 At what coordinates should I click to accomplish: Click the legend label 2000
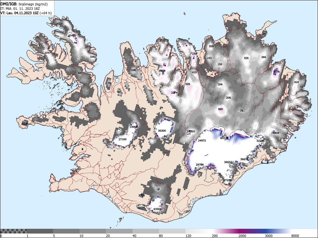(242, 235)
